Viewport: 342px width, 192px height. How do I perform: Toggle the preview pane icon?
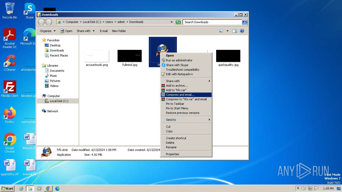tap(234, 31)
